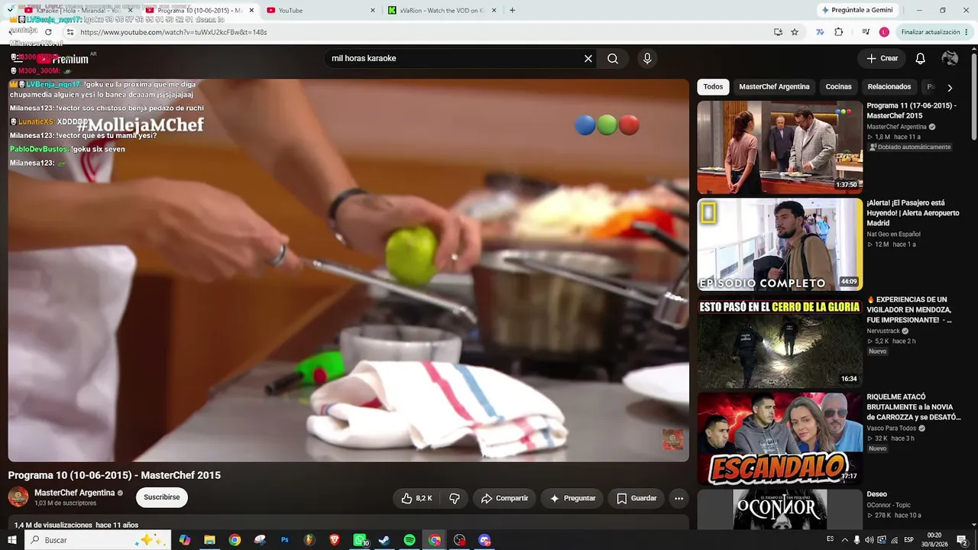978x550 pixels.
Task: Dislike the video with thumbs-down button
Action: point(455,498)
